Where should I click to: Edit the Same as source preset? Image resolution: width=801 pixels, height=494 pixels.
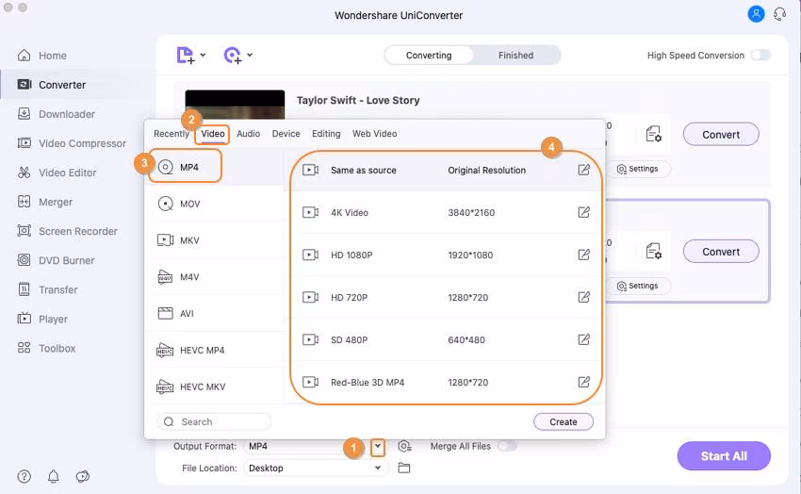click(584, 170)
